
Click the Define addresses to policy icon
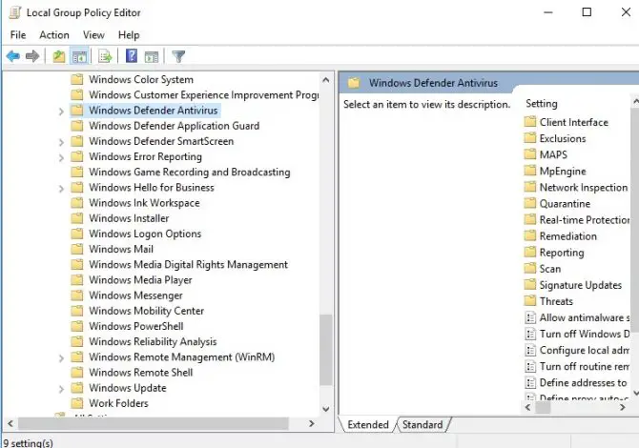point(530,382)
